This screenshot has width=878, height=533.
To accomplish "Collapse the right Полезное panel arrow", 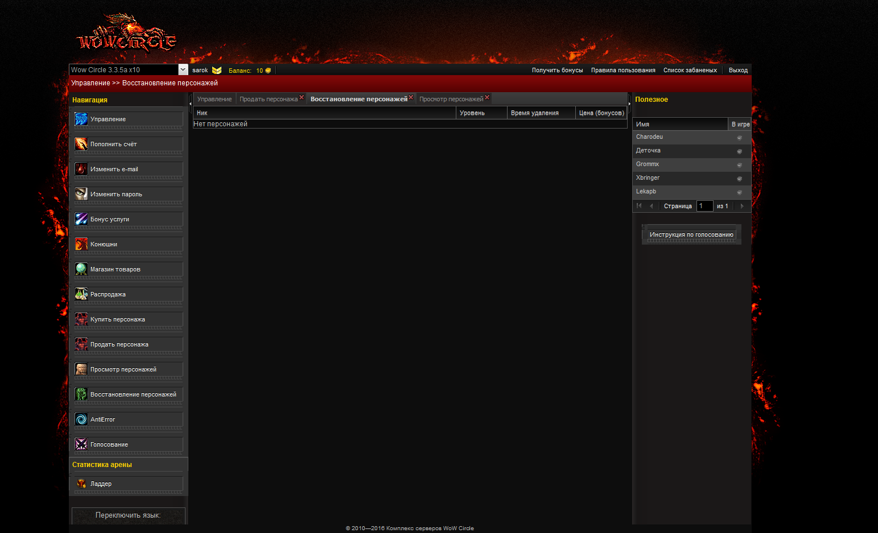I will 629,104.
